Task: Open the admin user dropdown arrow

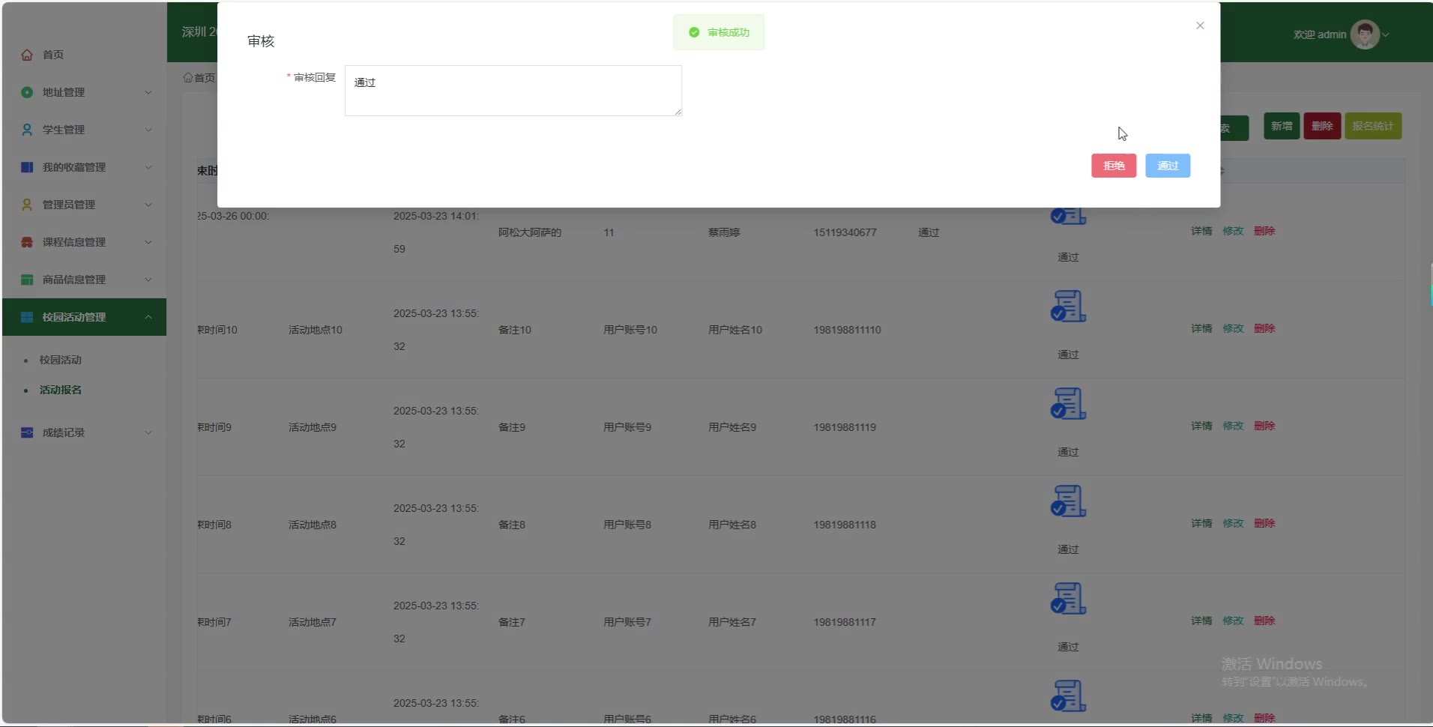Action: point(1386,34)
